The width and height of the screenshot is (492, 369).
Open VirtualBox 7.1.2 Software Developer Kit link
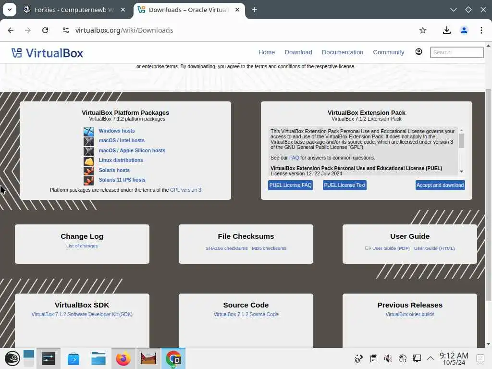coord(82,314)
